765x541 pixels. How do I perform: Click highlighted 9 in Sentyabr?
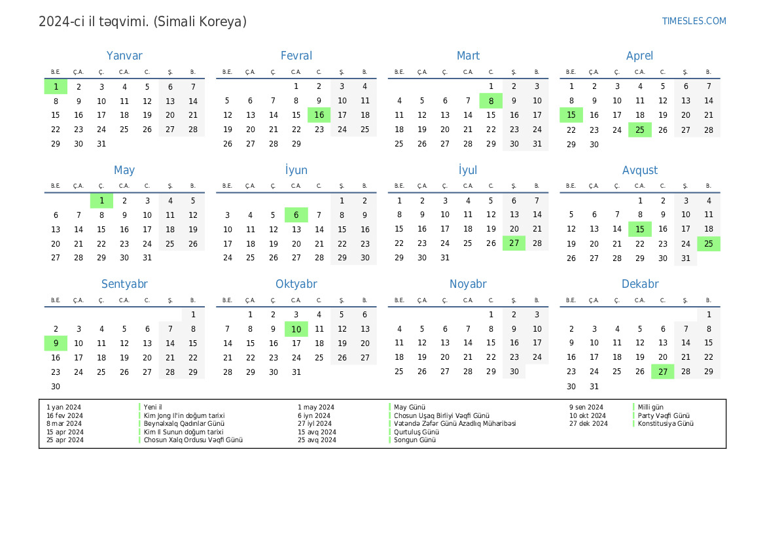[56, 343]
